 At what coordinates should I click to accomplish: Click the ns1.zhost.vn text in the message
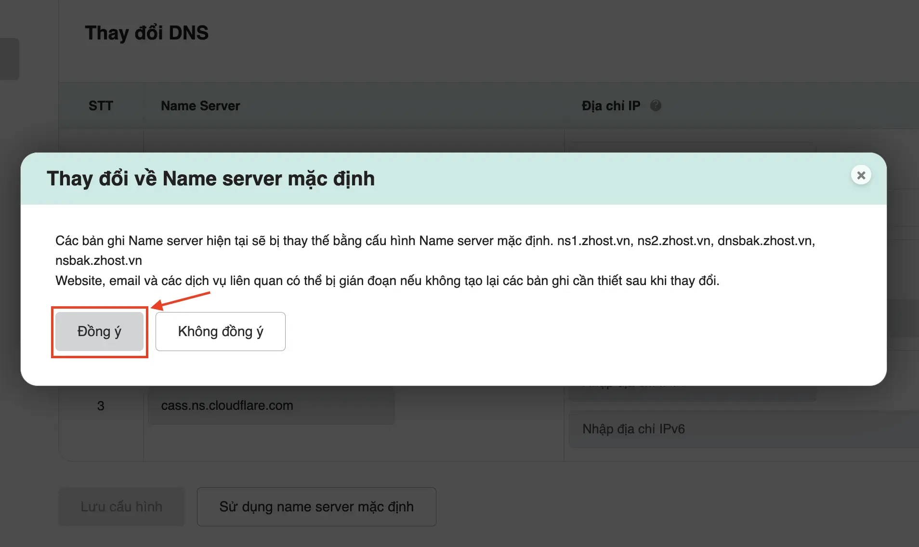click(x=593, y=241)
